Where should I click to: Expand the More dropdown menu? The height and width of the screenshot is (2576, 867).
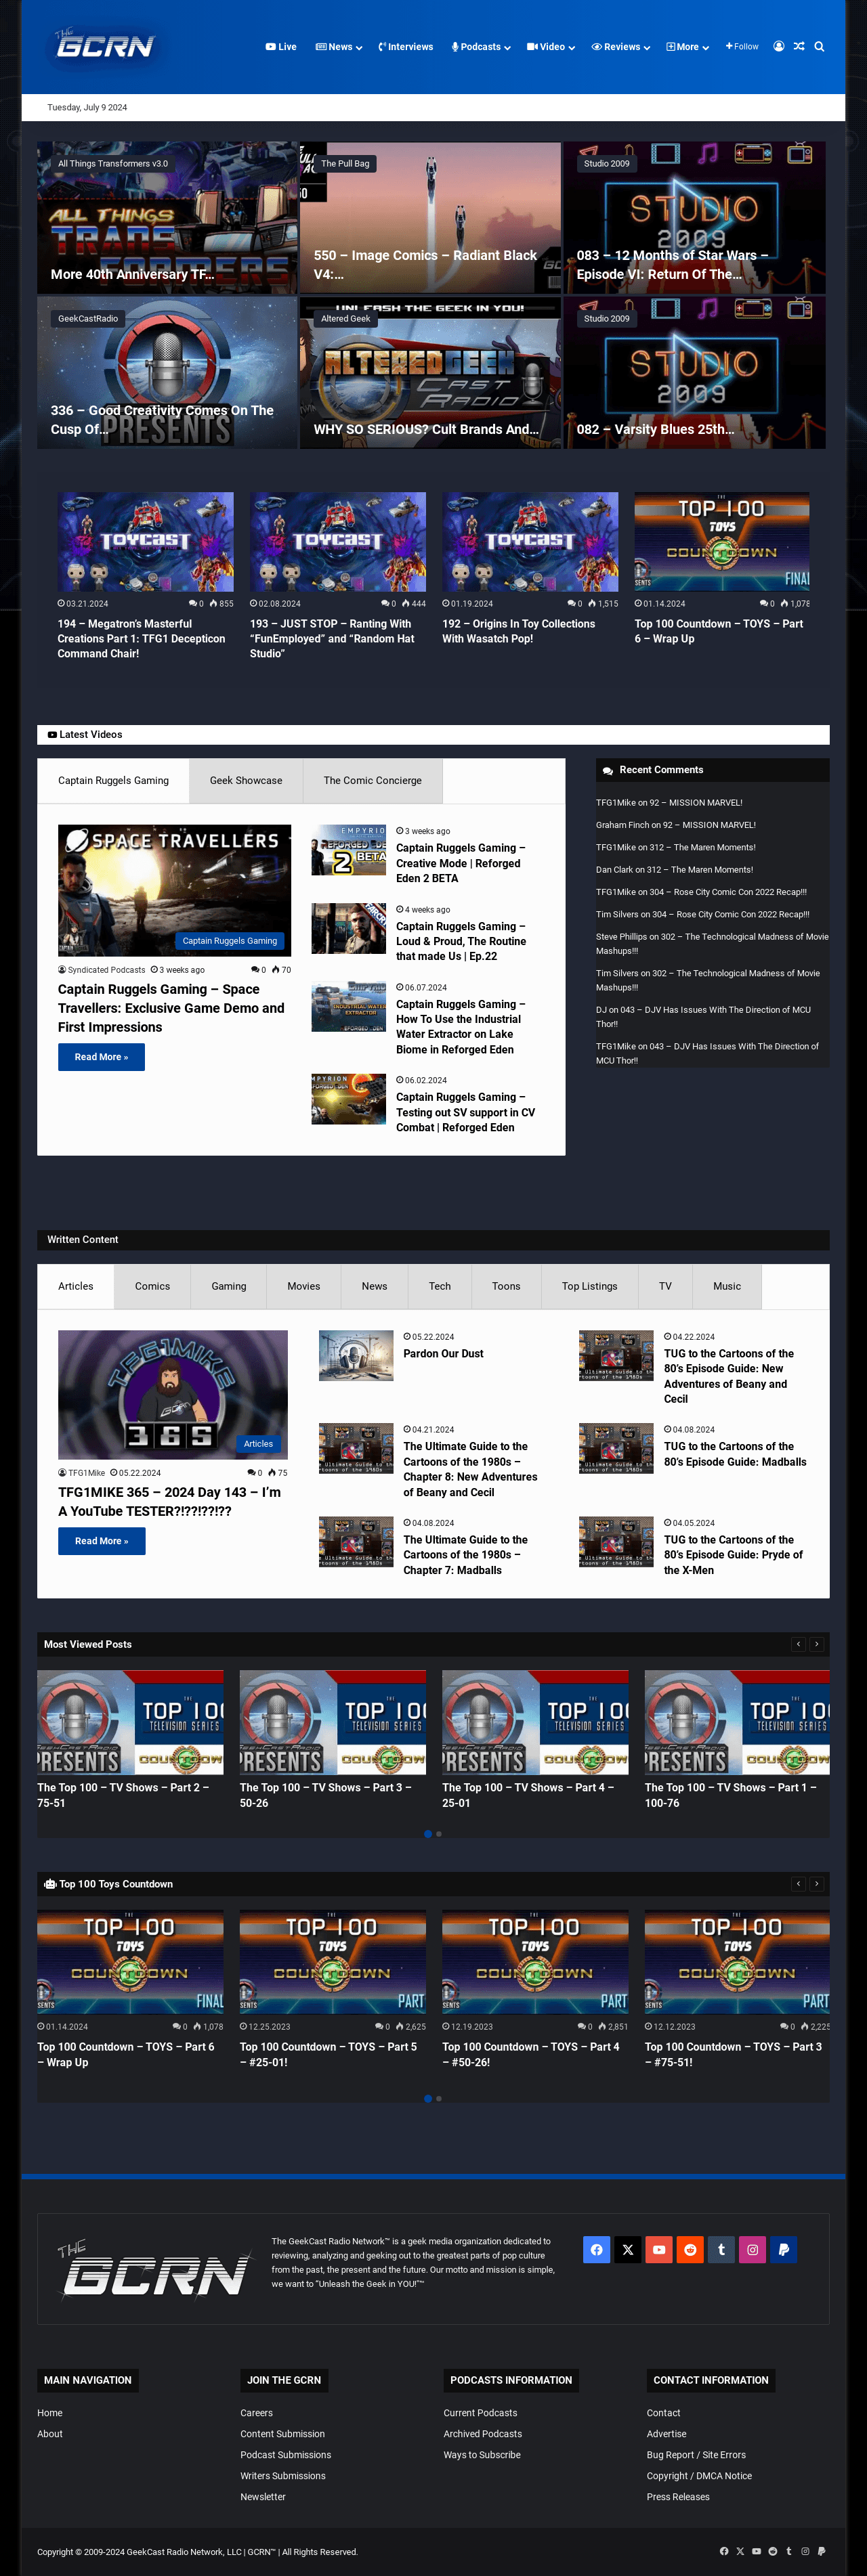(x=688, y=47)
